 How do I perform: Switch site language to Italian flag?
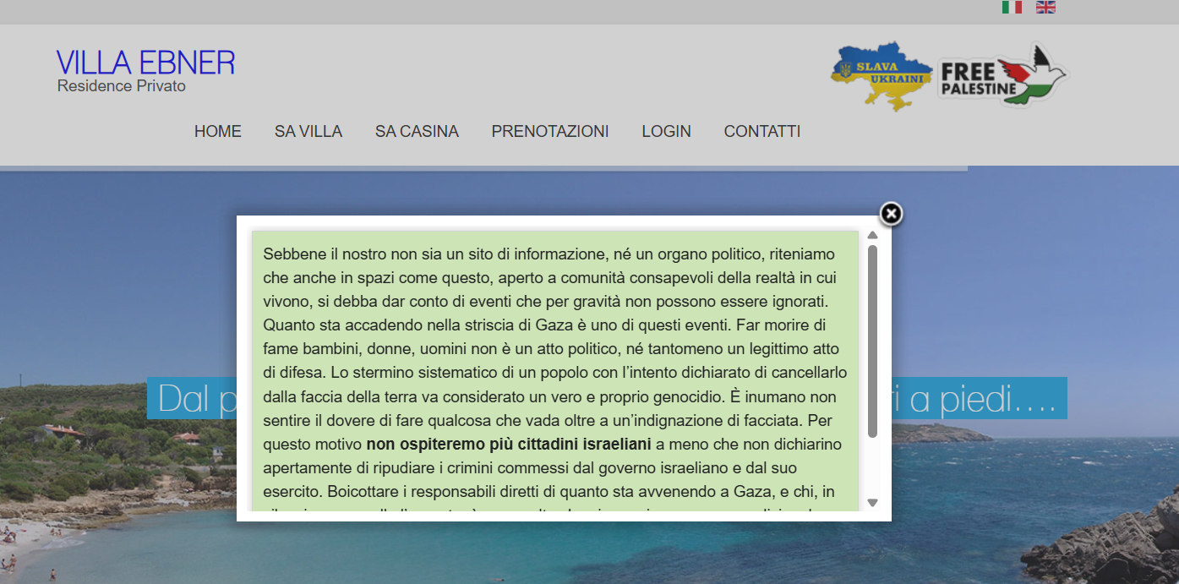(1012, 8)
